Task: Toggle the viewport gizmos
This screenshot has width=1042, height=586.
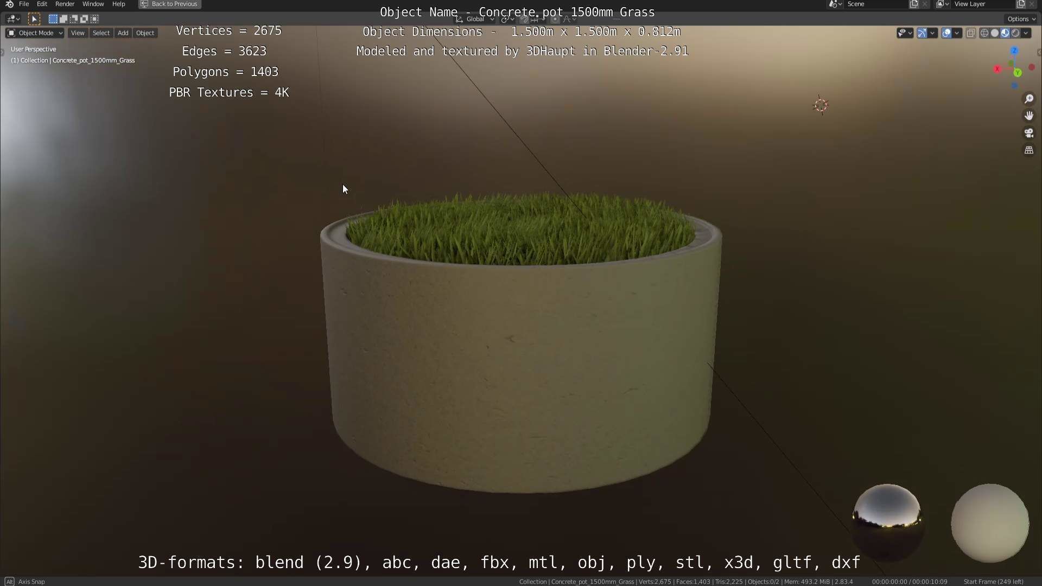Action: 922,33
